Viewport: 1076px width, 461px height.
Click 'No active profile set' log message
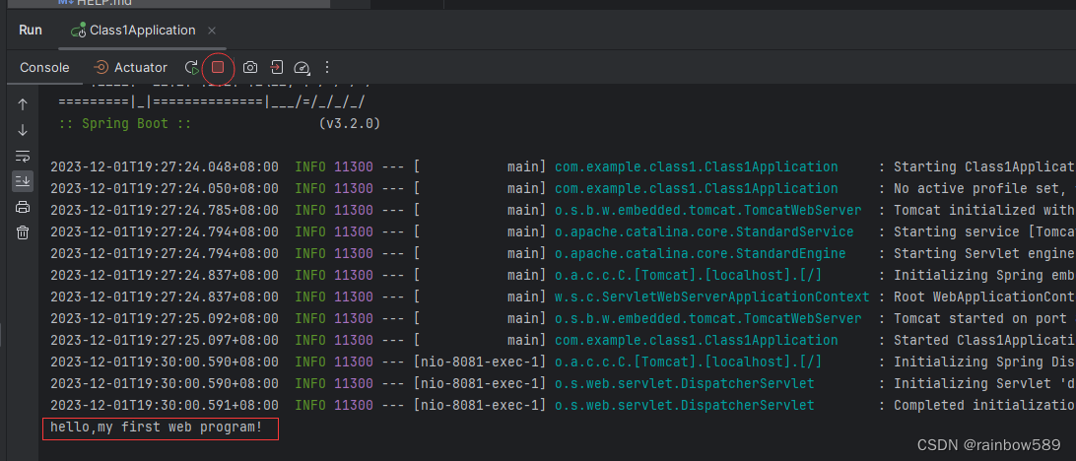[x=977, y=189]
